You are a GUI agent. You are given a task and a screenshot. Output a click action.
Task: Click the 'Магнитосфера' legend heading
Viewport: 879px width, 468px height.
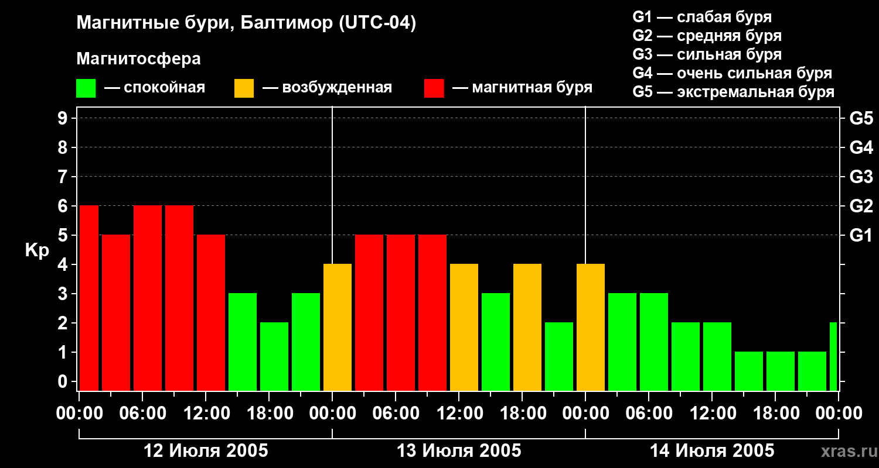(138, 59)
